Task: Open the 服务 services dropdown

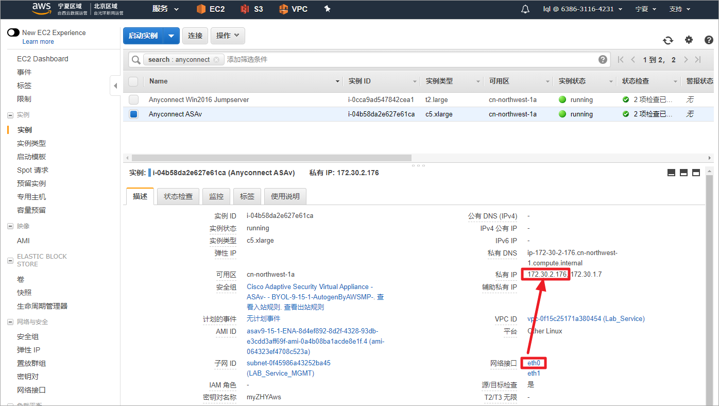Action: tap(165, 9)
